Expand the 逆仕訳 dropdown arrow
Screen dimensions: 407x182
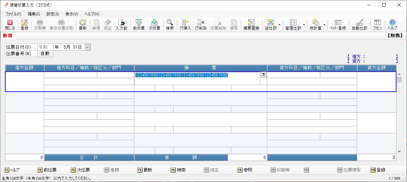[280, 25]
